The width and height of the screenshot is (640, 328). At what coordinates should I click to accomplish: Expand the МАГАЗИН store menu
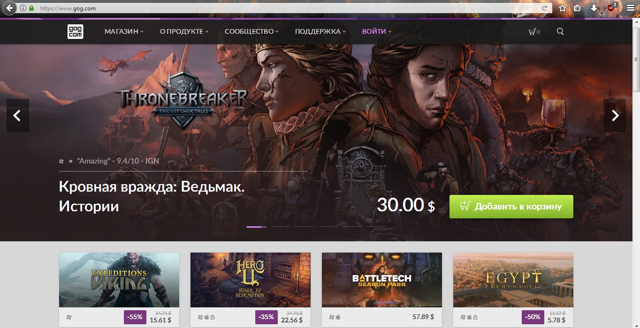(124, 31)
